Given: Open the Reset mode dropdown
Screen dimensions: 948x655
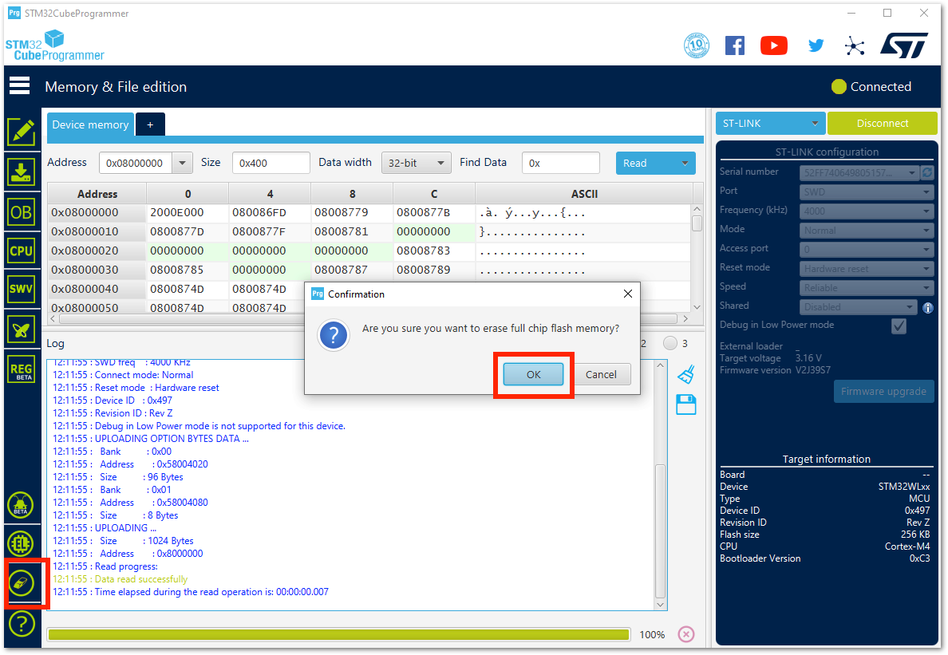Looking at the screenshot, I should 867,268.
